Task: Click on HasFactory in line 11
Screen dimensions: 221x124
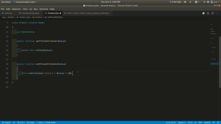Action: tap(28, 32)
